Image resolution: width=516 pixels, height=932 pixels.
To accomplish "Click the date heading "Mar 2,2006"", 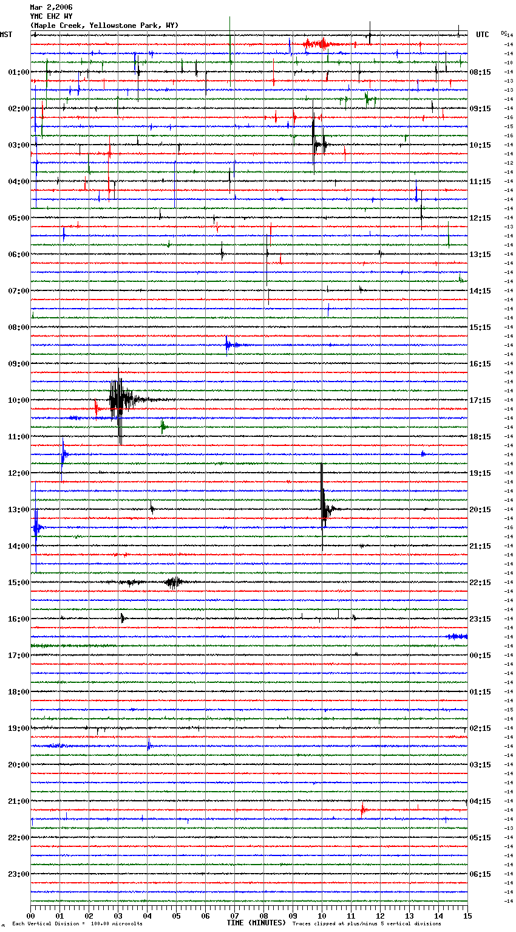I will pos(51,7).
